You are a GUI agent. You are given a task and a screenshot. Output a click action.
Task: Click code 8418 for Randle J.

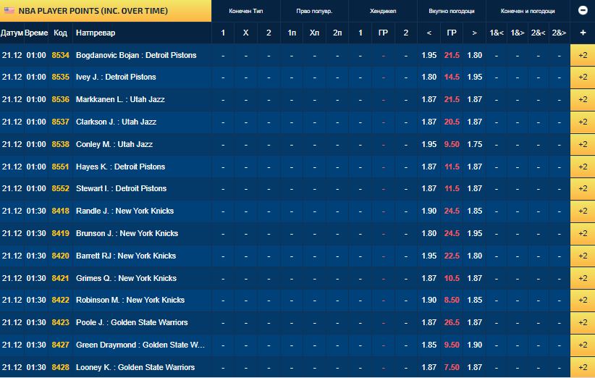point(61,211)
